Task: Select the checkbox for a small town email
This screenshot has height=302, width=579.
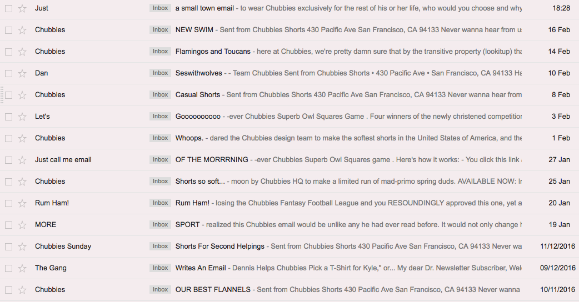Action: (x=8, y=8)
